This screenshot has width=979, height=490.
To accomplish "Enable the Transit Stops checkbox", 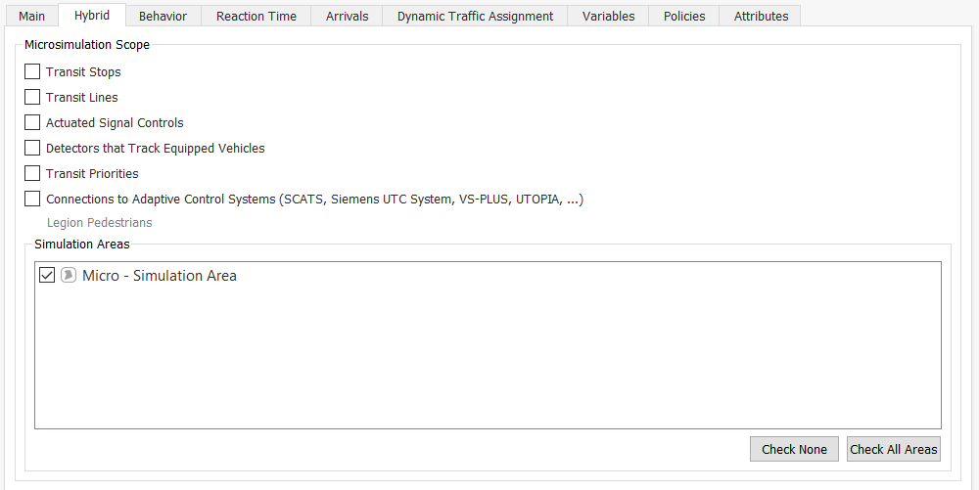I will pyautogui.click(x=32, y=72).
